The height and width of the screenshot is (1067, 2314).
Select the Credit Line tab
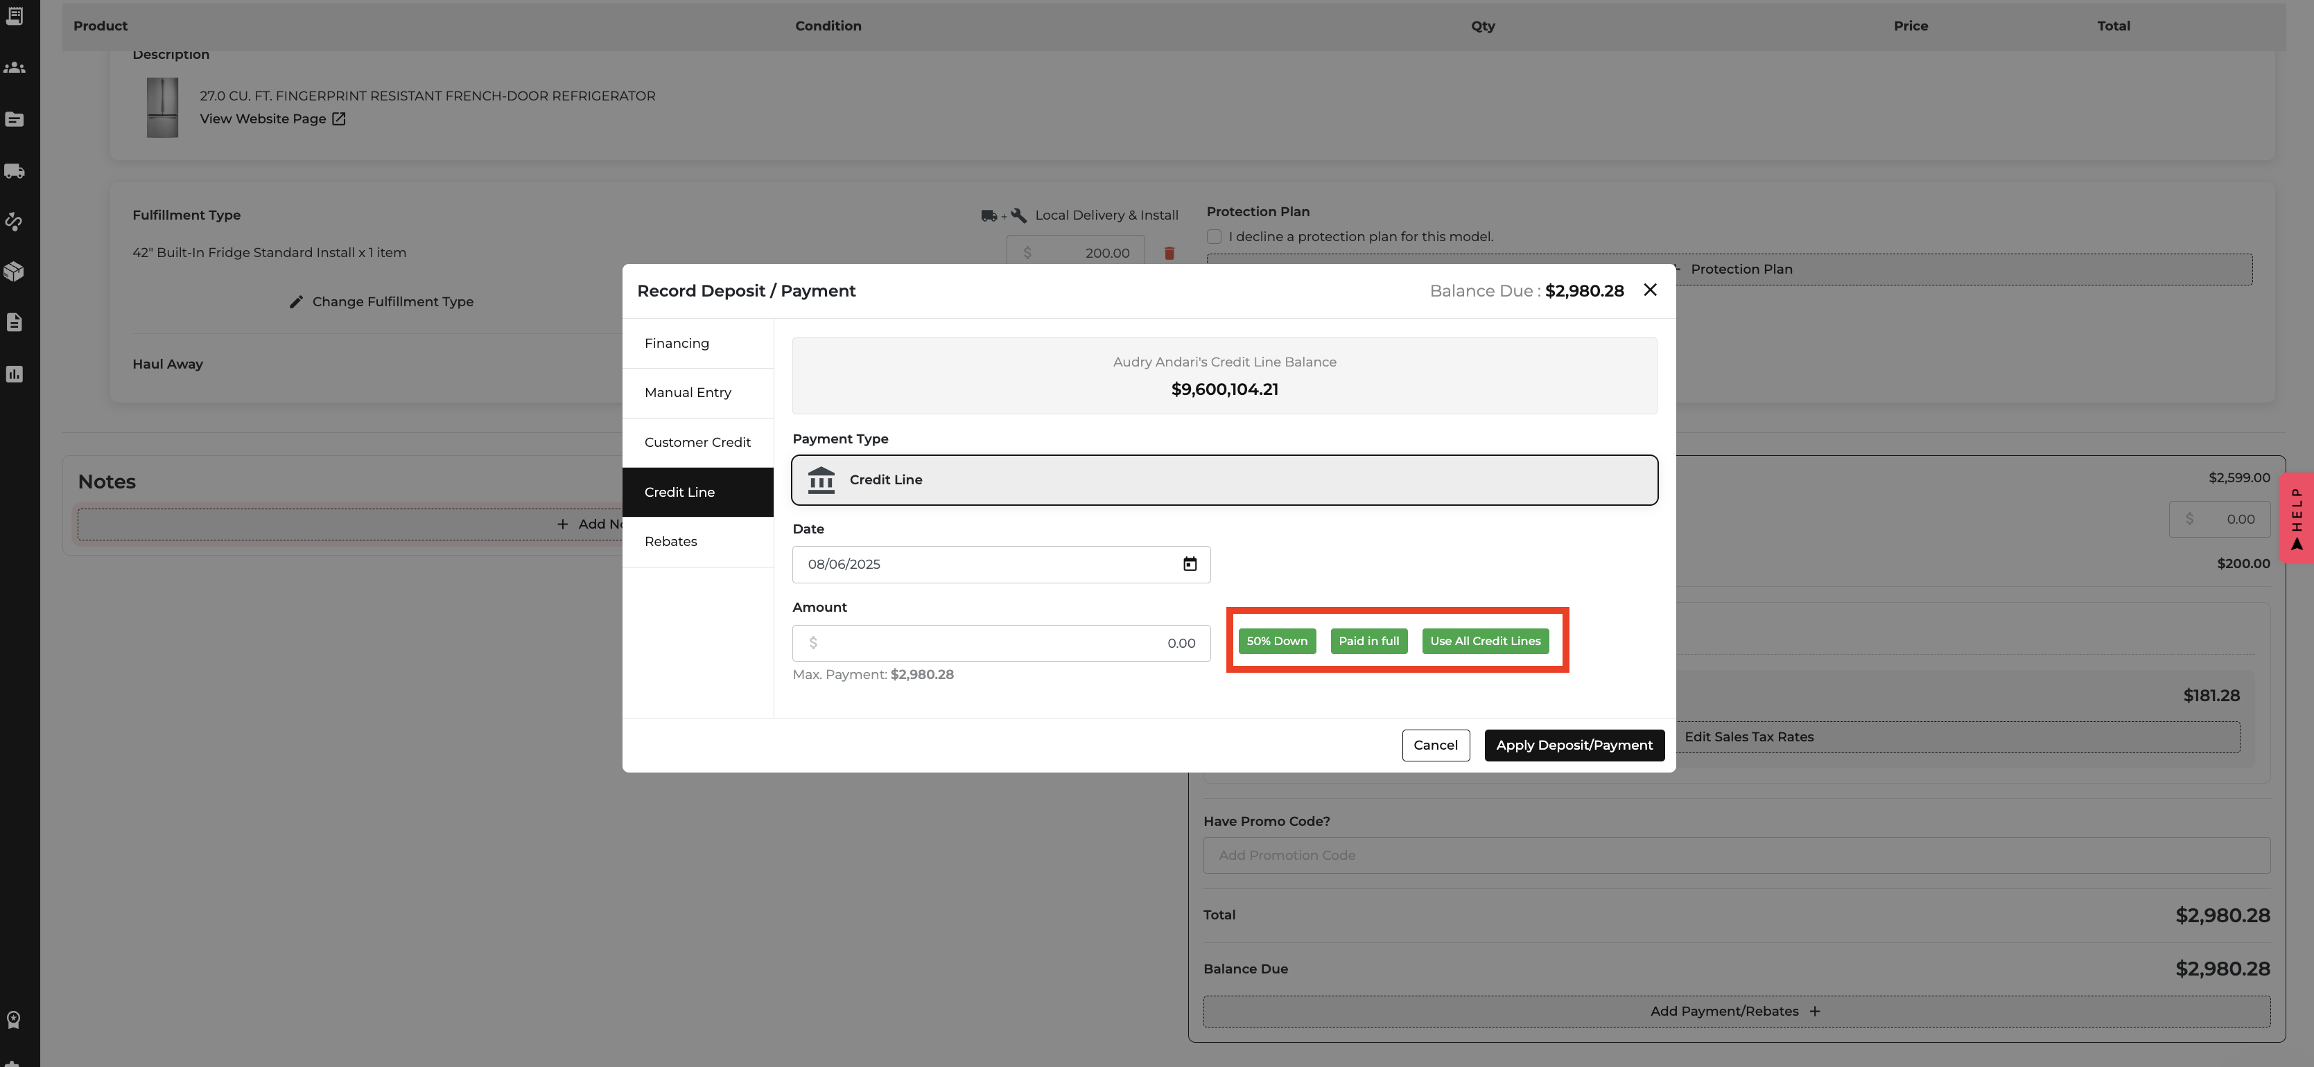pyautogui.click(x=698, y=492)
